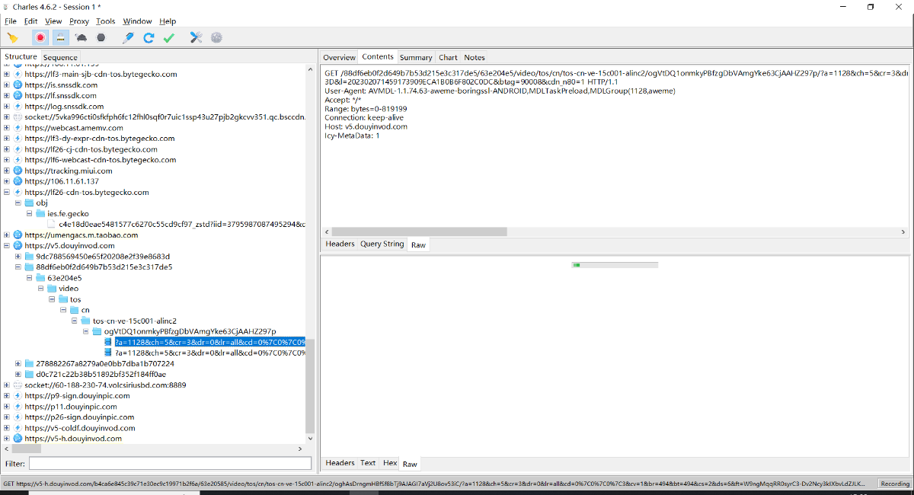Viewport: 914px width, 495px height.
Task: Toggle the red Recording button in toolbar
Action: (40, 37)
